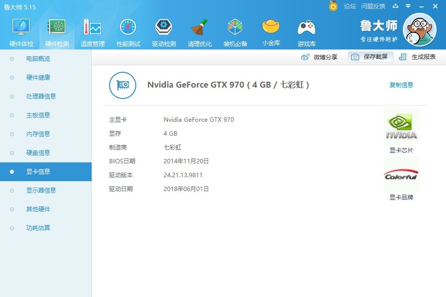Open the 清理优化 cleanup optimization tool

coord(199,30)
